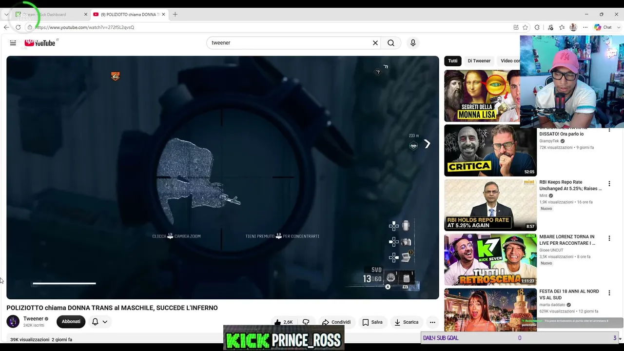Open the browser profile avatar
Image resolution: width=624 pixels, height=351 pixels.
coord(573,27)
